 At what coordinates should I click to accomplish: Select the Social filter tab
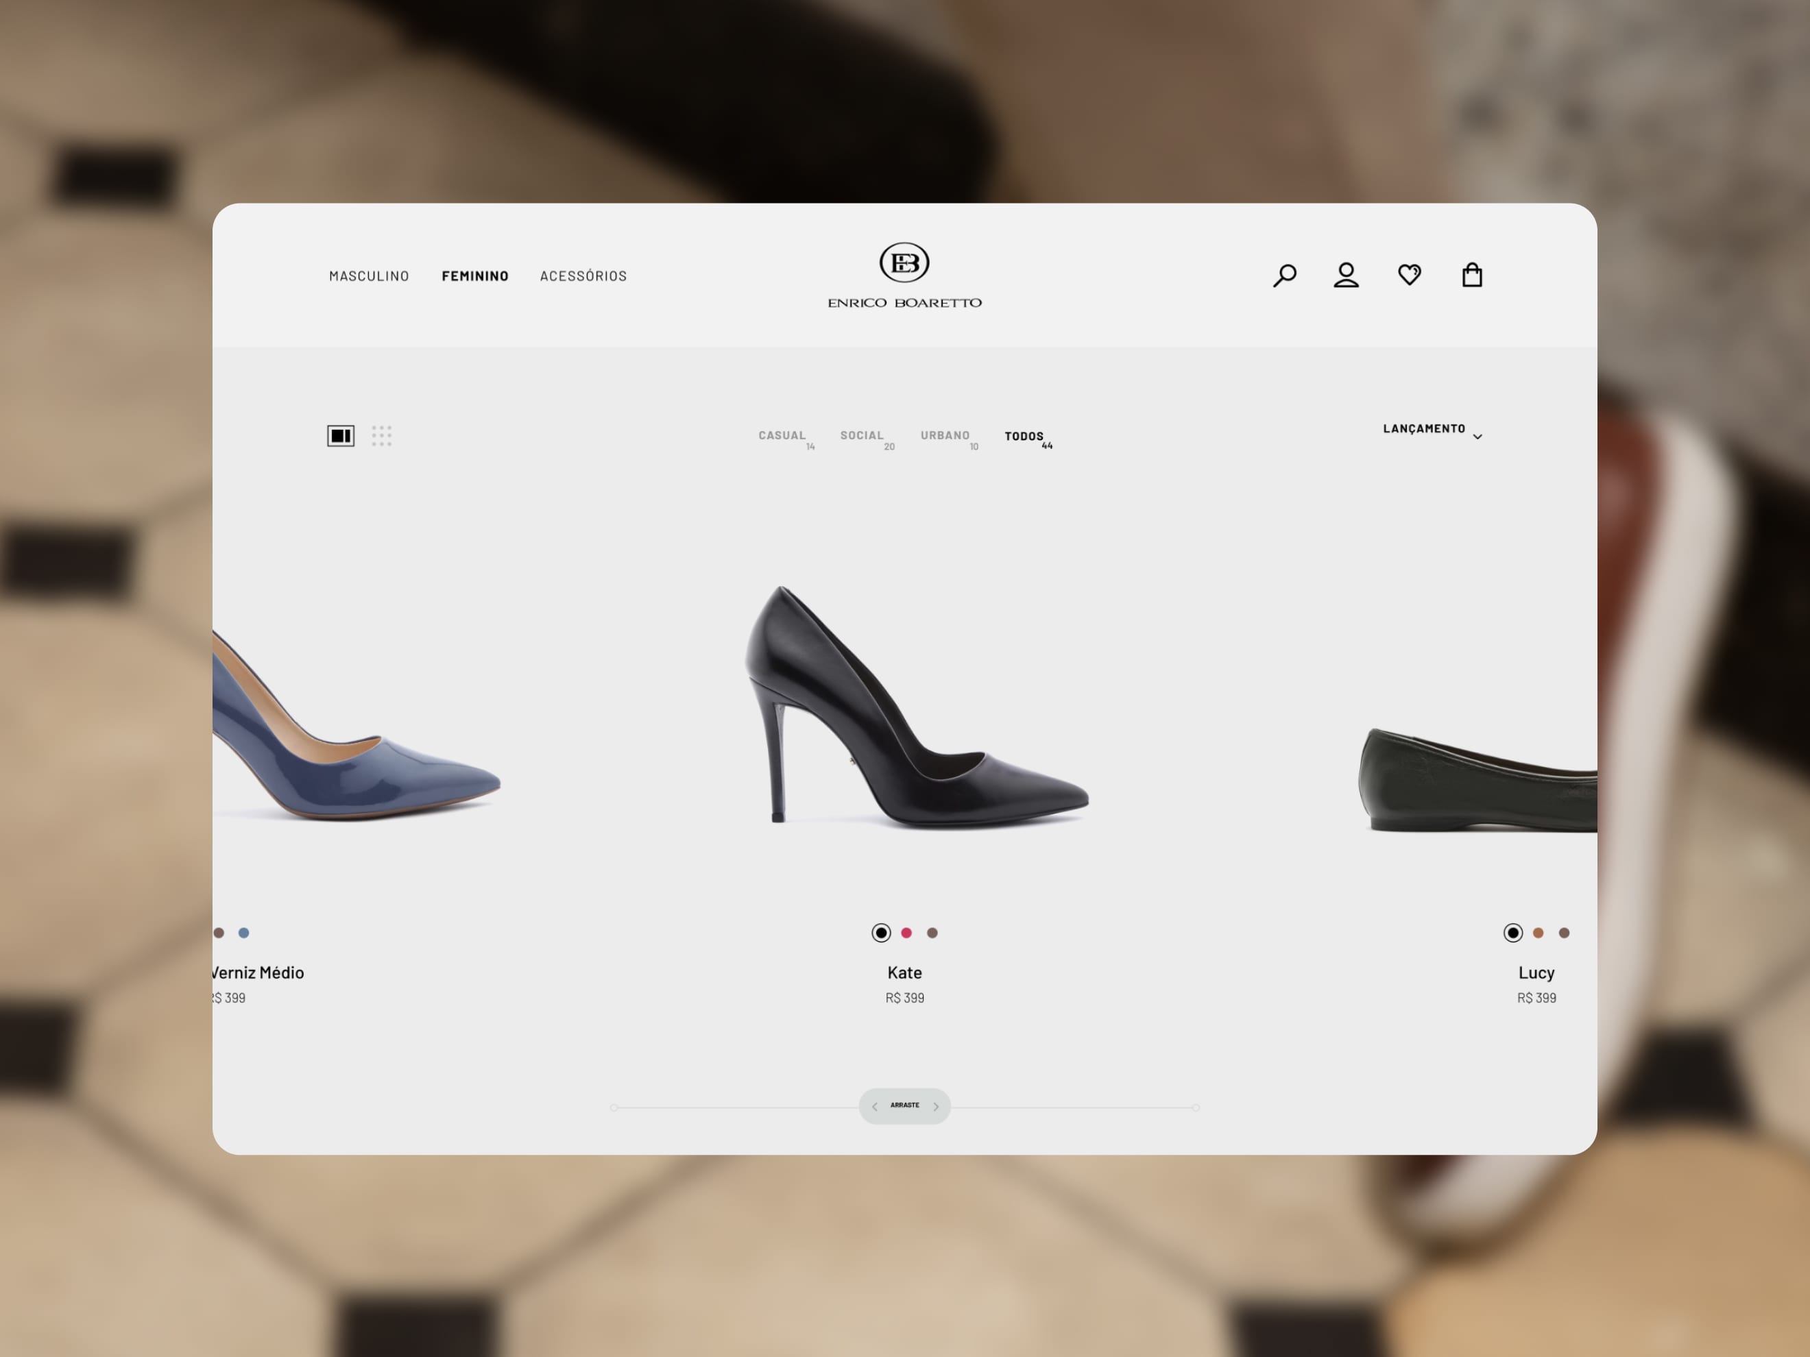tap(862, 436)
